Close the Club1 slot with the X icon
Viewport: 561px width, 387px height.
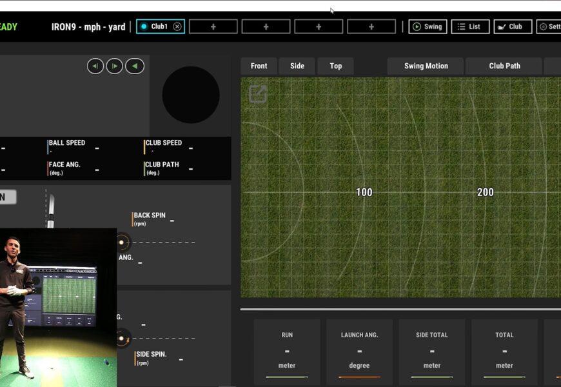177,26
